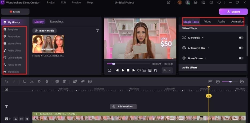Expand the AI Portrait dropdown arrow
Viewport: 250px width, 123px height.
(x=203, y=38)
